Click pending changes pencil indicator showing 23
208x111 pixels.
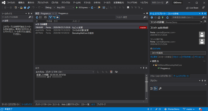tap(158, 109)
